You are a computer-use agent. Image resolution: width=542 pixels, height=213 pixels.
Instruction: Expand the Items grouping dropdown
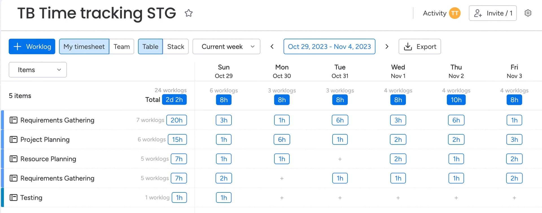click(x=38, y=70)
